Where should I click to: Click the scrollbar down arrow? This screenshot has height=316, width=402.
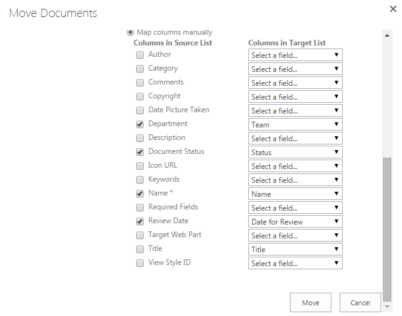[387, 306]
